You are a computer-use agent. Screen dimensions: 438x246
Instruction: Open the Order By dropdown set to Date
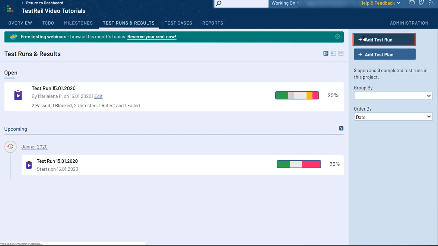point(393,117)
